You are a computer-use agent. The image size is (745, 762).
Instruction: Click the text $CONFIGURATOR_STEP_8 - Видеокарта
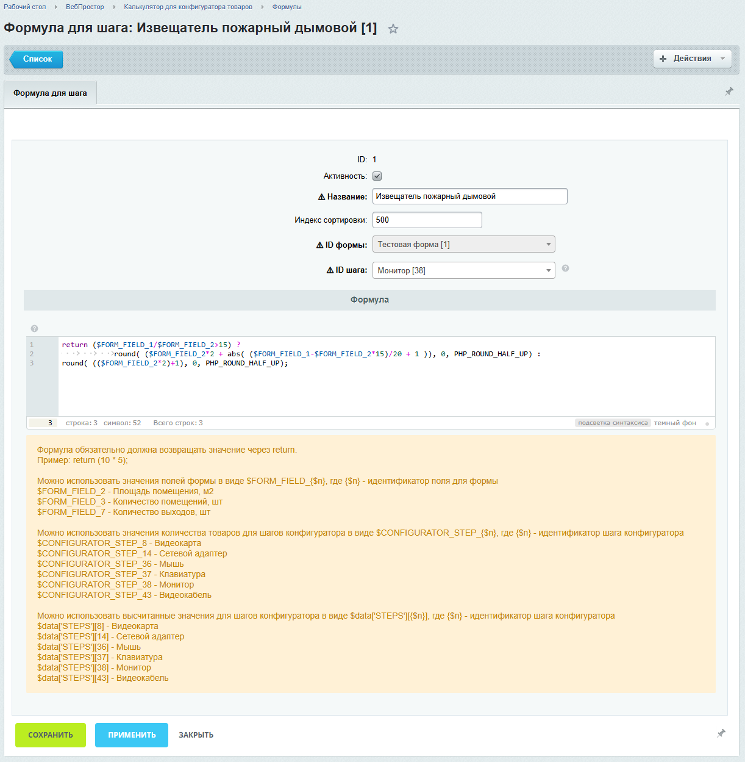119,543
